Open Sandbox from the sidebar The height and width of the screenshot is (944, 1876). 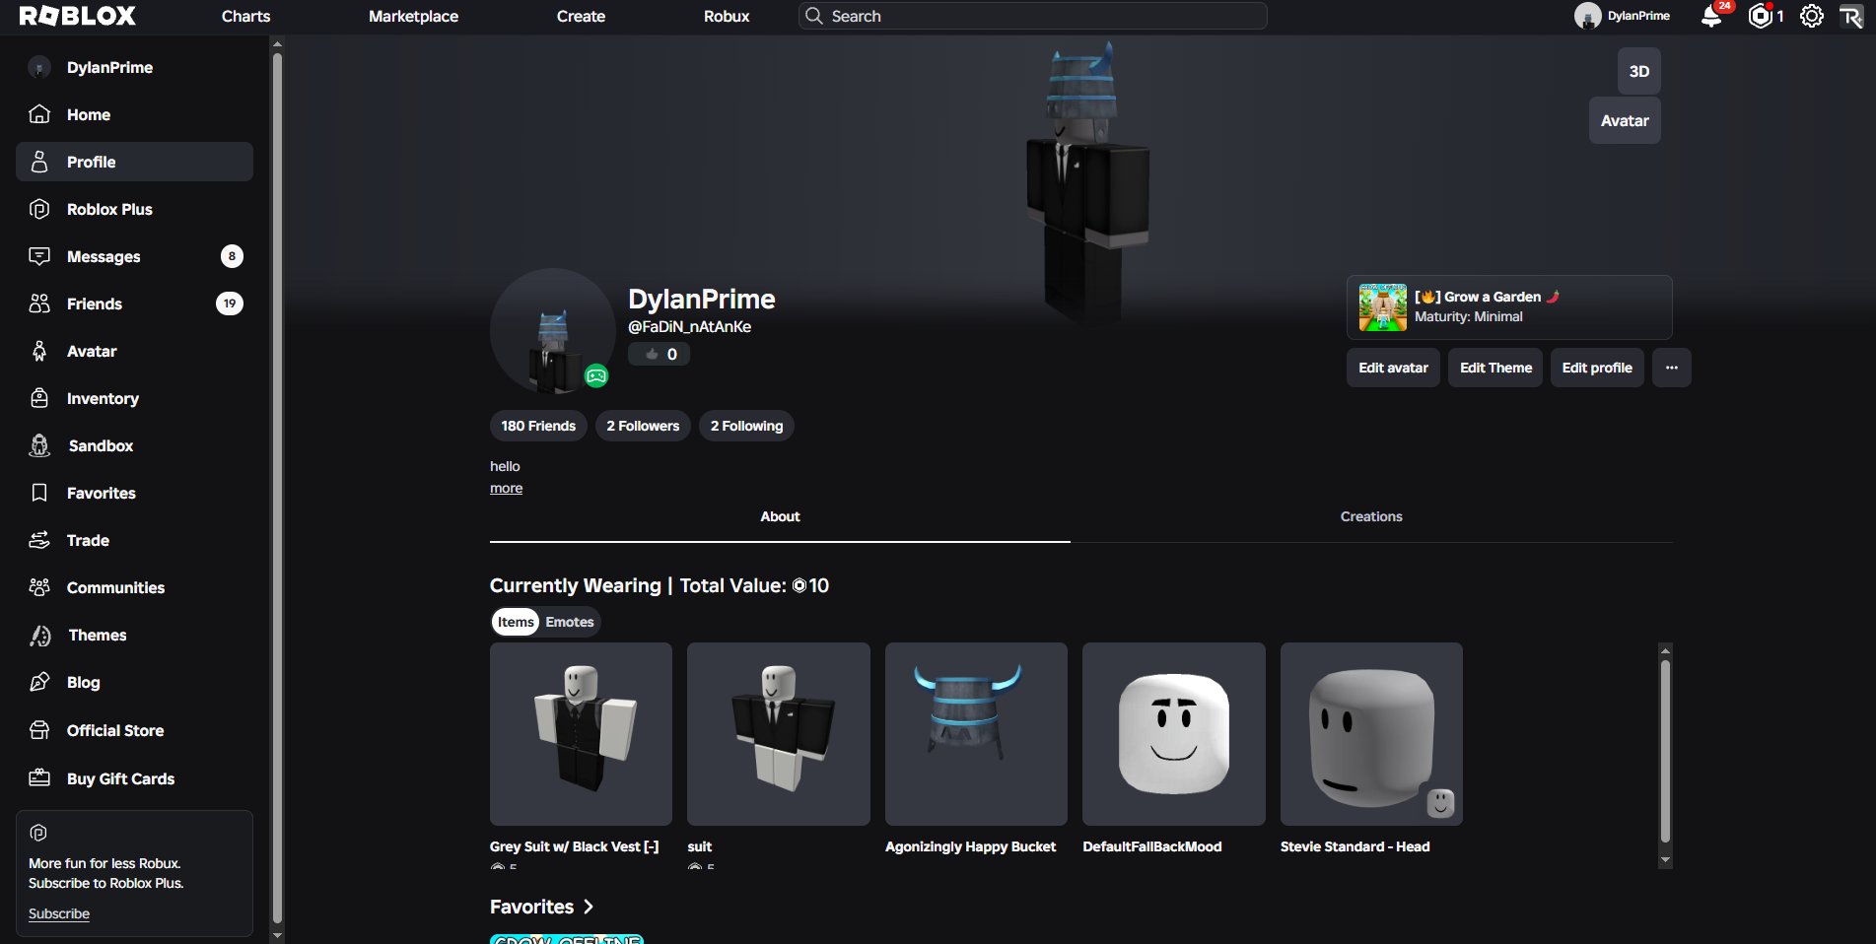pos(134,445)
